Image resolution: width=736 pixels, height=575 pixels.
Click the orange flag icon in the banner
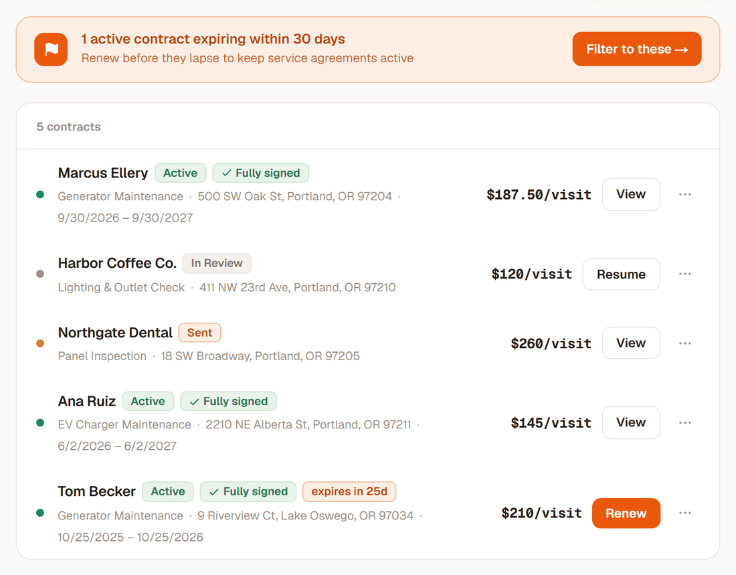(x=51, y=50)
